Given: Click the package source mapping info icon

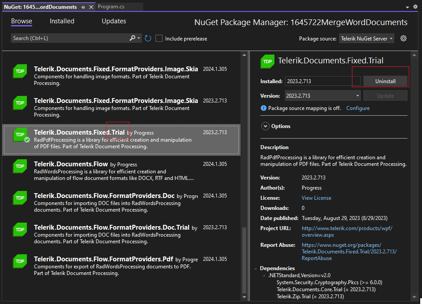Looking at the screenshot, I should click(263, 108).
